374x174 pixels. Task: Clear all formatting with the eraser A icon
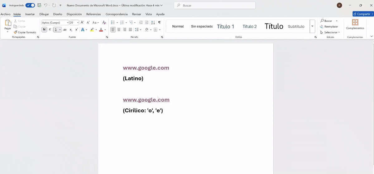pos(104,22)
